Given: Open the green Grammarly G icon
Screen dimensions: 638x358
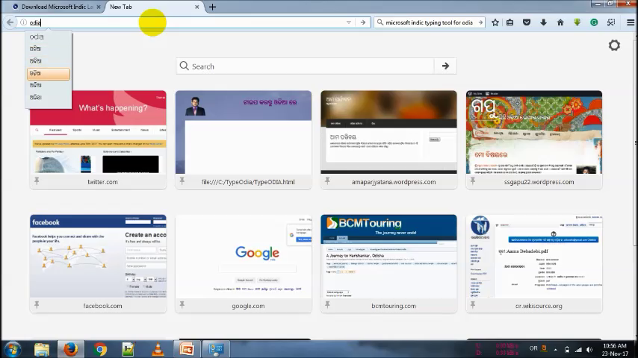Looking at the screenshot, I should pyautogui.click(x=594, y=22).
